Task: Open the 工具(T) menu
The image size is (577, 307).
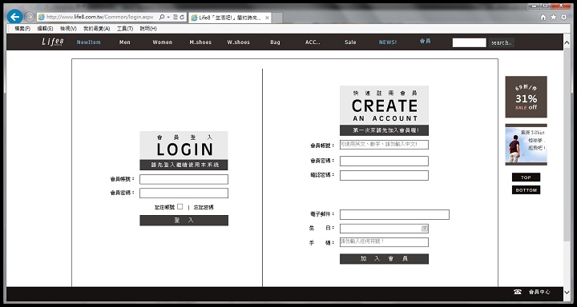Action: point(125,28)
